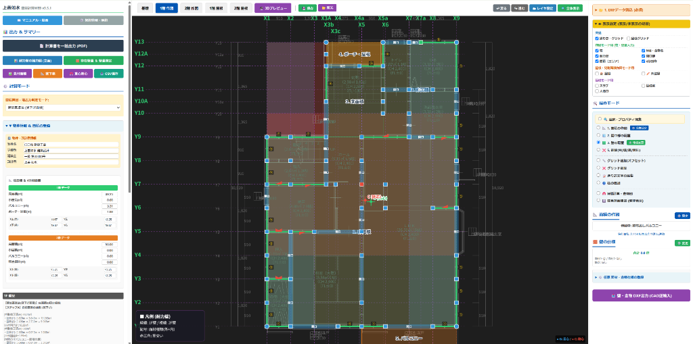
Task: Save data with the teal CSV保存 button
Action: pyautogui.click(x=109, y=74)
